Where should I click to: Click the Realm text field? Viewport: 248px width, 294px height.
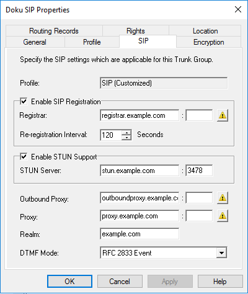pyautogui.click(x=139, y=234)
